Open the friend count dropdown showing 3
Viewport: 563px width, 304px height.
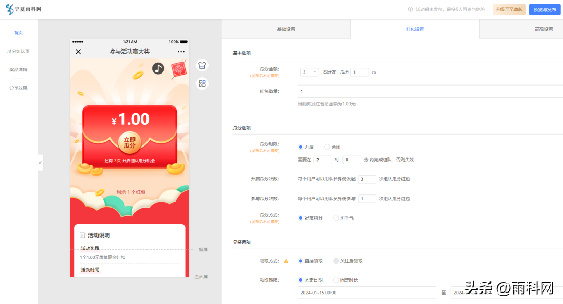point(309,72)
